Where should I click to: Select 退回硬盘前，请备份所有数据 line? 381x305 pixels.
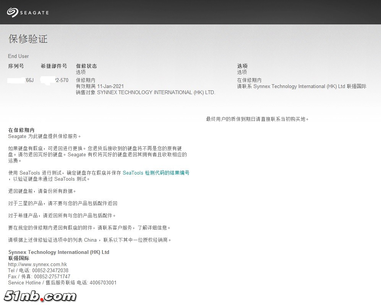pyautogui.click(x=42, y=191)
